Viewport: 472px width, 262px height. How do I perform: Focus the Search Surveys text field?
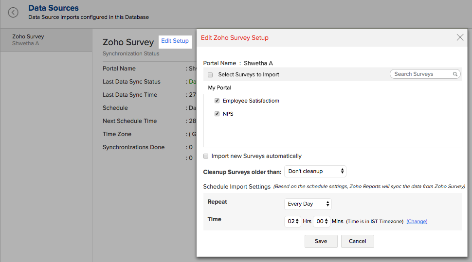(421, 74)
